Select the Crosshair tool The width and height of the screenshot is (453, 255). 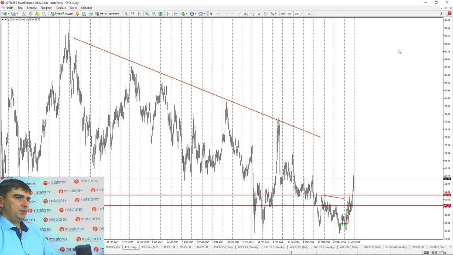[218, 14]
